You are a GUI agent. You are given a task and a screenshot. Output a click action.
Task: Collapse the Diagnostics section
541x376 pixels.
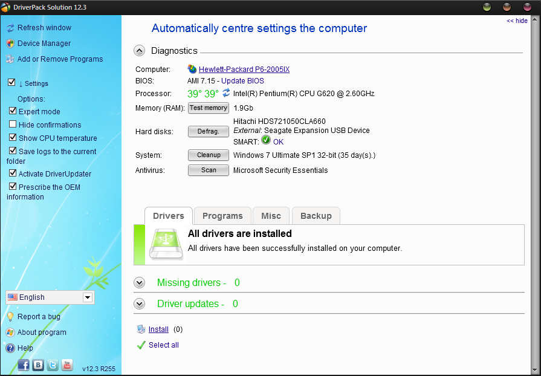click(x=140, y=51)
